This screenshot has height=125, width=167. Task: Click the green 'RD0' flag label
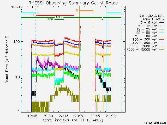pyautogui.click(x=59, y=17)
